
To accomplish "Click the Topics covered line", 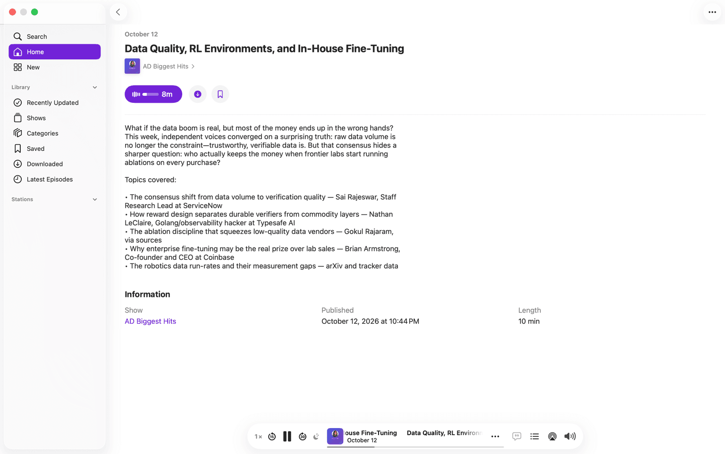I will point(150,180).
